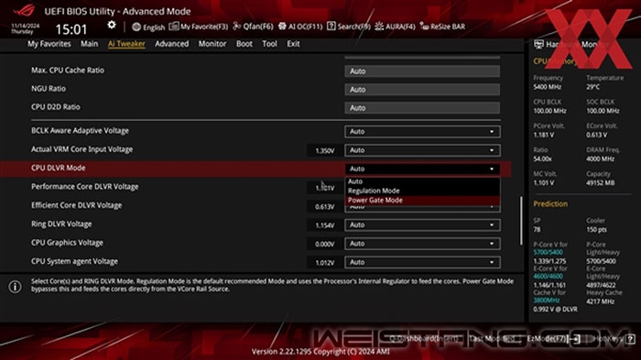
Task: Launch Qfan(F6) fan control
Action: (x=253, y=27)
